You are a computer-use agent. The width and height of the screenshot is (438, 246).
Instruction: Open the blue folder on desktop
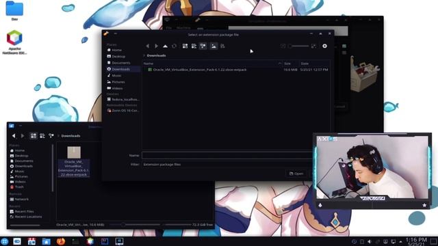[14, 11]
